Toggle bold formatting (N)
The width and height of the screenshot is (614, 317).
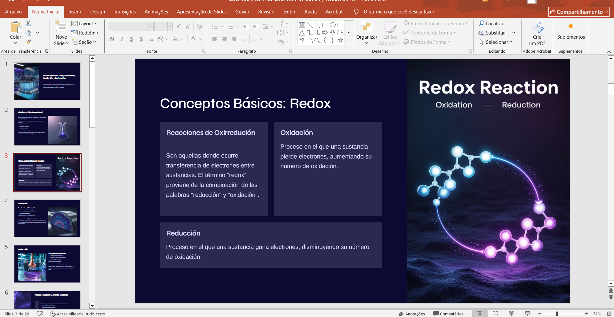point(112,39)
